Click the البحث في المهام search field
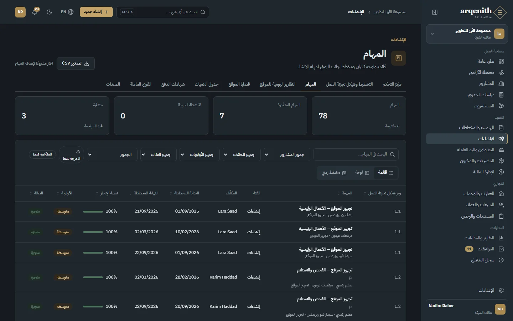Screen dimensions: 513x321 pyautogui.click(x=356, y=154)
